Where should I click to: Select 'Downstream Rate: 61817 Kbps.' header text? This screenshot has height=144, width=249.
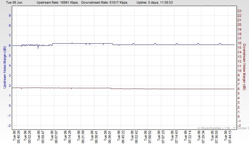(x=105, y=2)
